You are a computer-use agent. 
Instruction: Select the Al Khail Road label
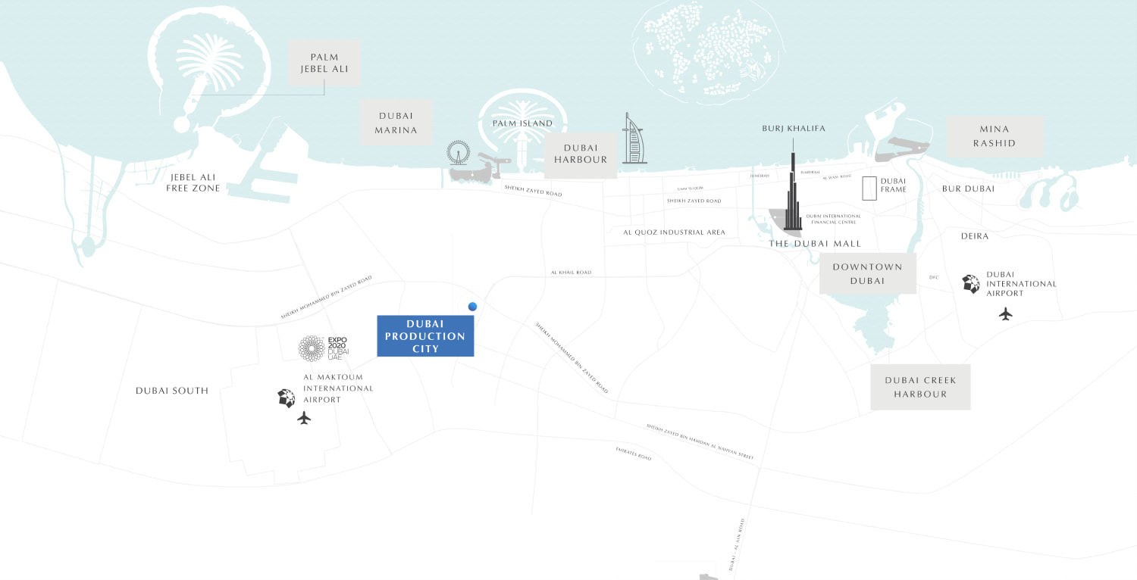click(571, 273)
